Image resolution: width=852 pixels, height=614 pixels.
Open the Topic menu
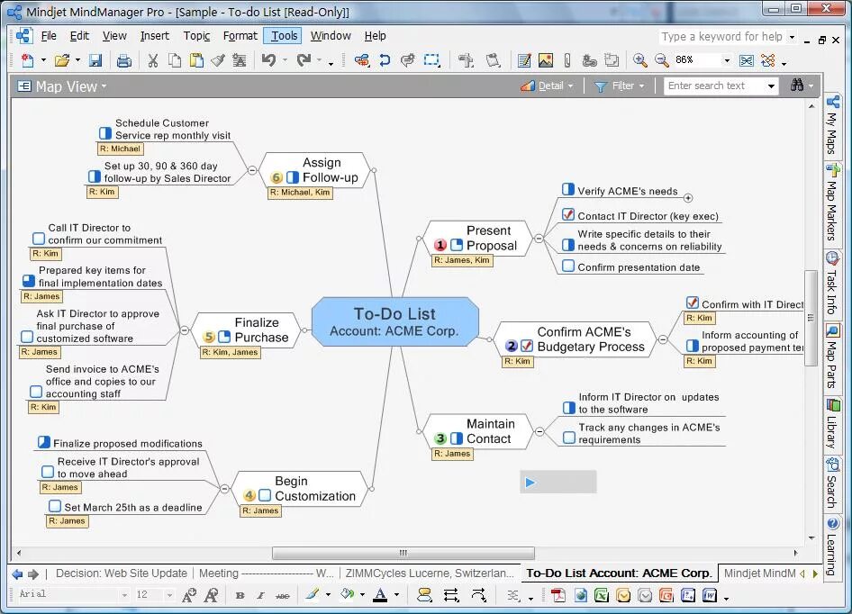196,36
